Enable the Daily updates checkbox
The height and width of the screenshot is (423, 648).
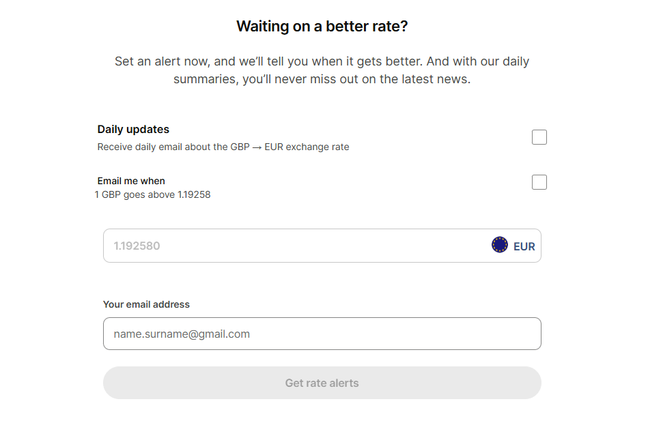pos(539,137)
